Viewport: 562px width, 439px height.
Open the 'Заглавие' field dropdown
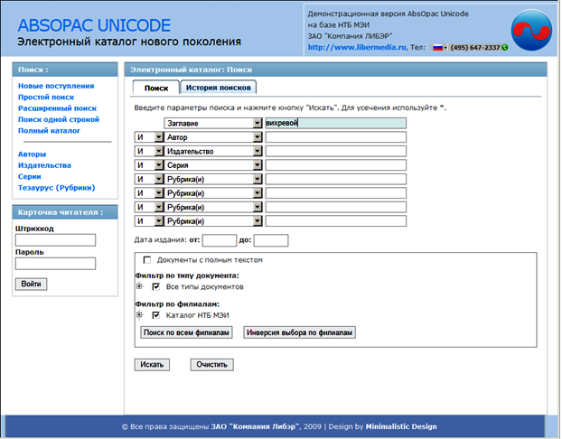258,123
